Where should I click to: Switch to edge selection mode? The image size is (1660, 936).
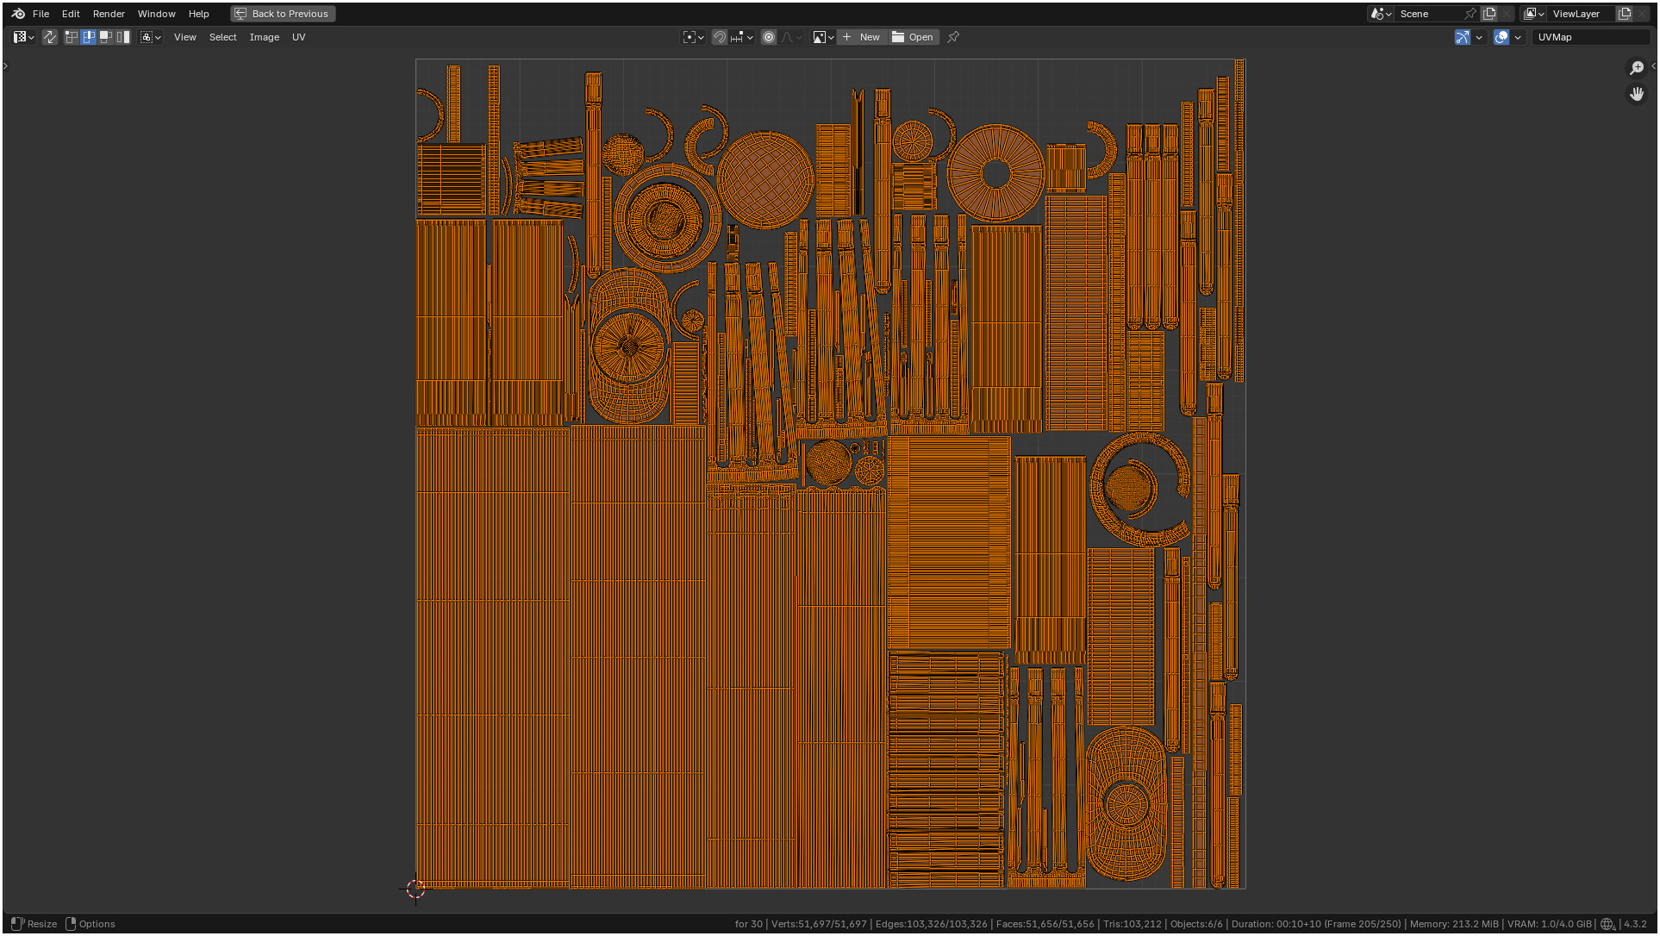pos(89,37)
